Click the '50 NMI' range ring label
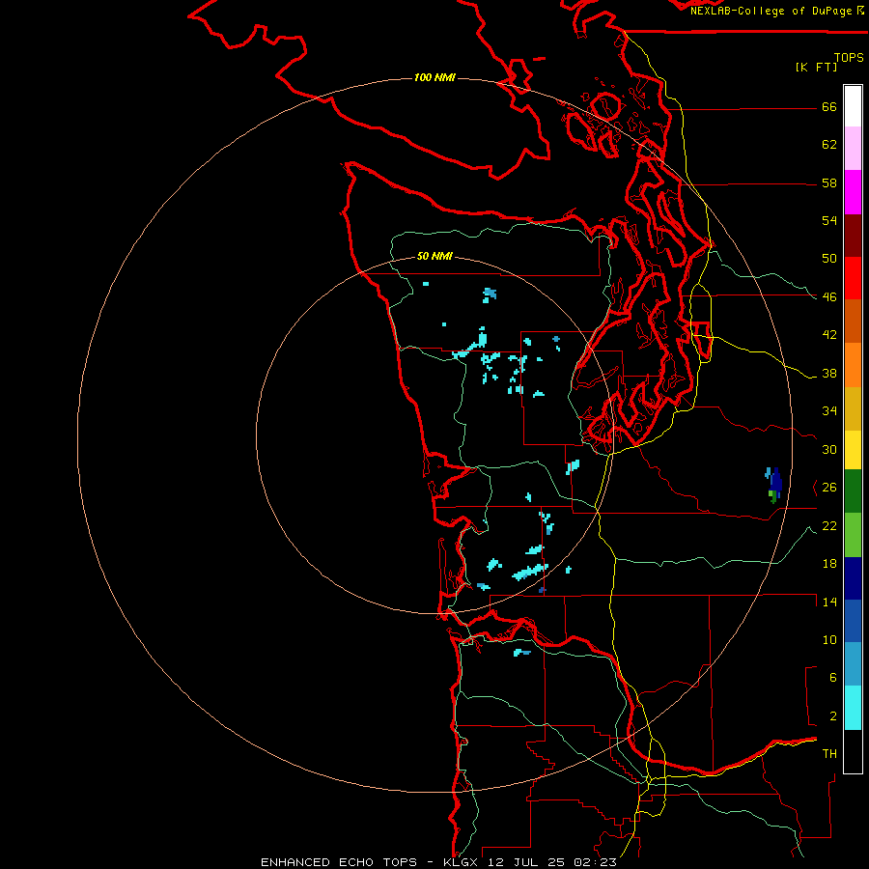 434,256
